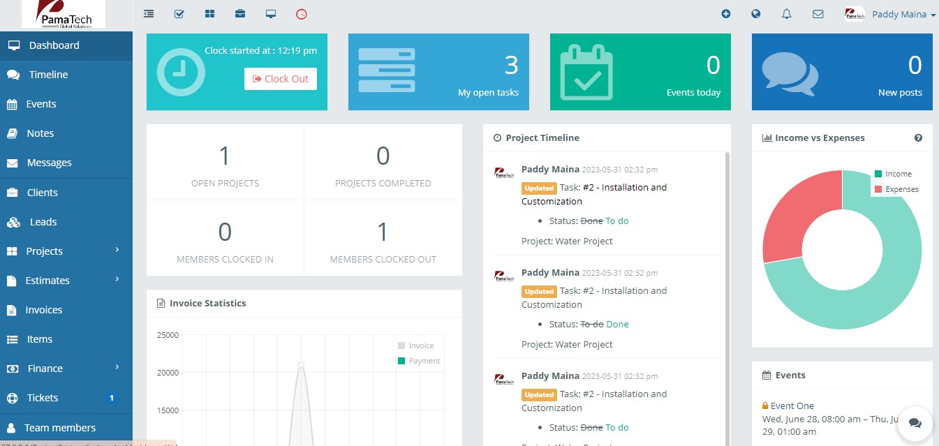Click the speech bubbles icon in New posts card

click(790, 73)
